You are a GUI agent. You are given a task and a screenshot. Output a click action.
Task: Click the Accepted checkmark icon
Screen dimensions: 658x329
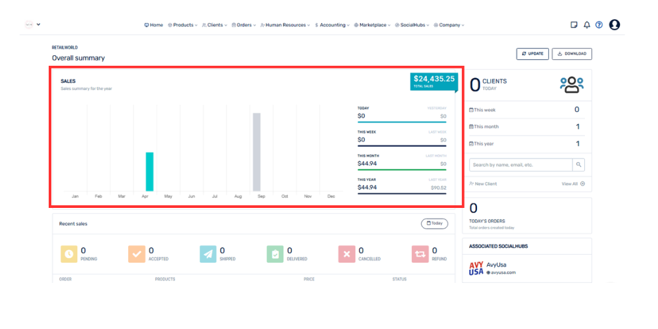(x=138, y=254)
